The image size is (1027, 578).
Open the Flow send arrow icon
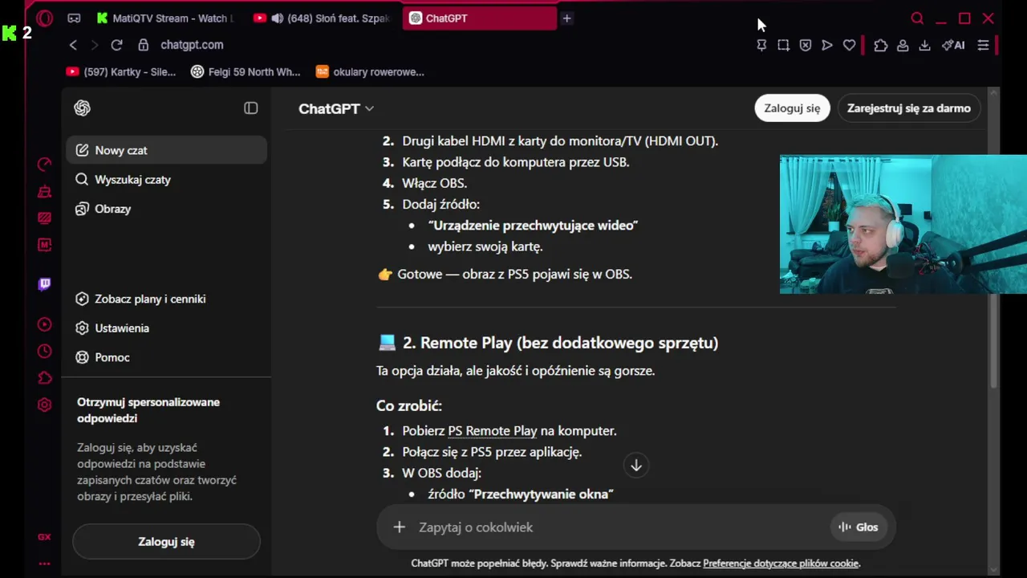827,46
